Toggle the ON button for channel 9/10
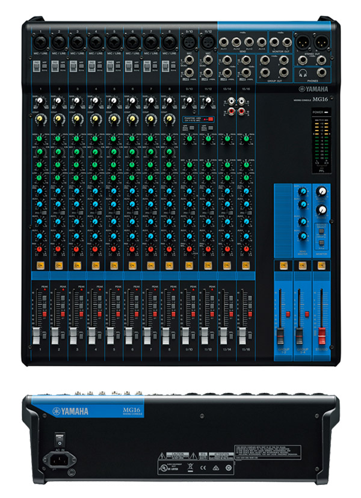Image resolution: width=361 pixels, height=498 pixels. point(189,265)
